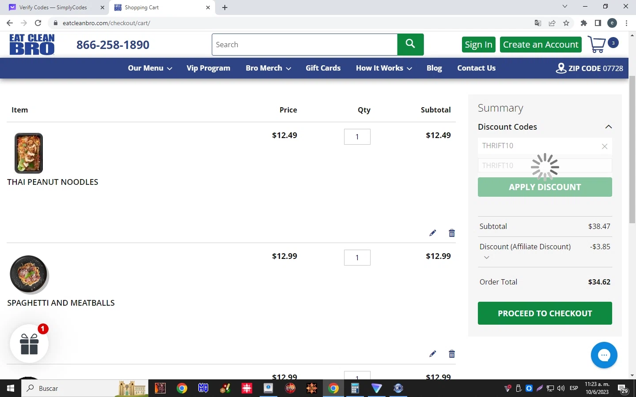Open a new browser tab
Screen dimensions: 636x397
point(225,7)
